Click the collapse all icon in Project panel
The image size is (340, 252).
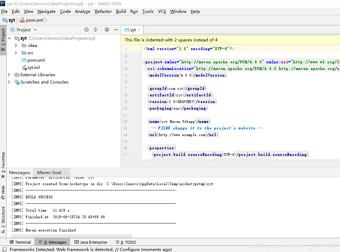96,30
